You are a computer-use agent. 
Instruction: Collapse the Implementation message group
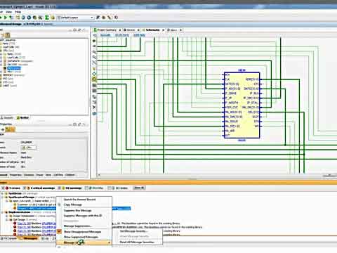click(x=3, y=212)
